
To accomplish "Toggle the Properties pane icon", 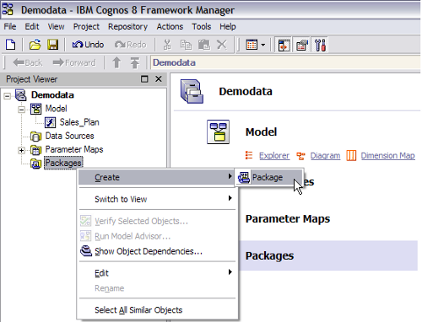I will (301, 45).
